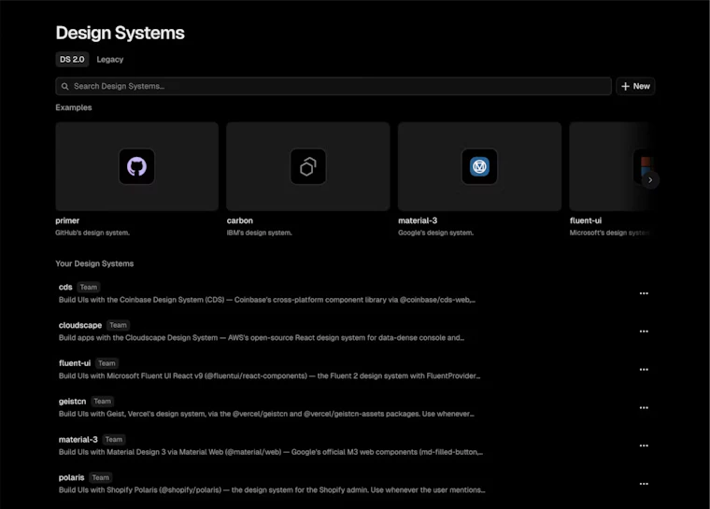Click 'IBM's design system.' description
The width and height of the screenshot is (710, 509).
click(x=259, y=233)
